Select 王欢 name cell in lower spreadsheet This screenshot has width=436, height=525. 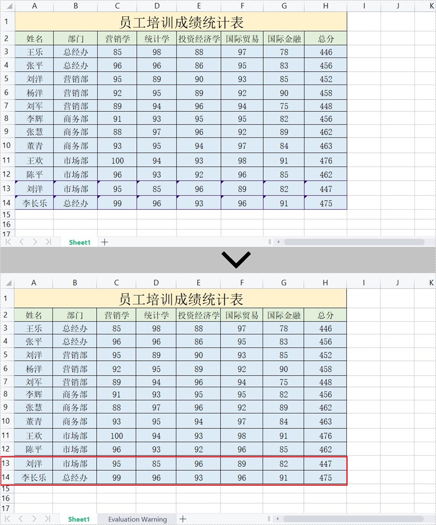(33, 436)
